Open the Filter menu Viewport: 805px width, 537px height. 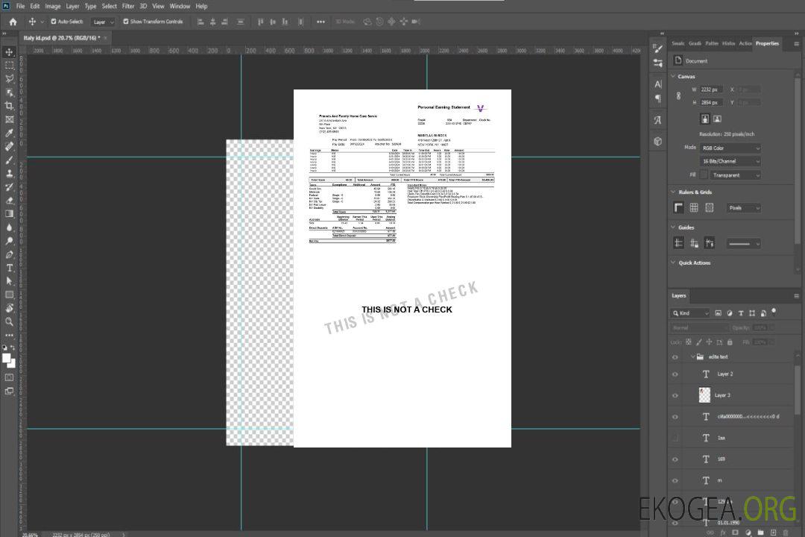pos(128,6)
